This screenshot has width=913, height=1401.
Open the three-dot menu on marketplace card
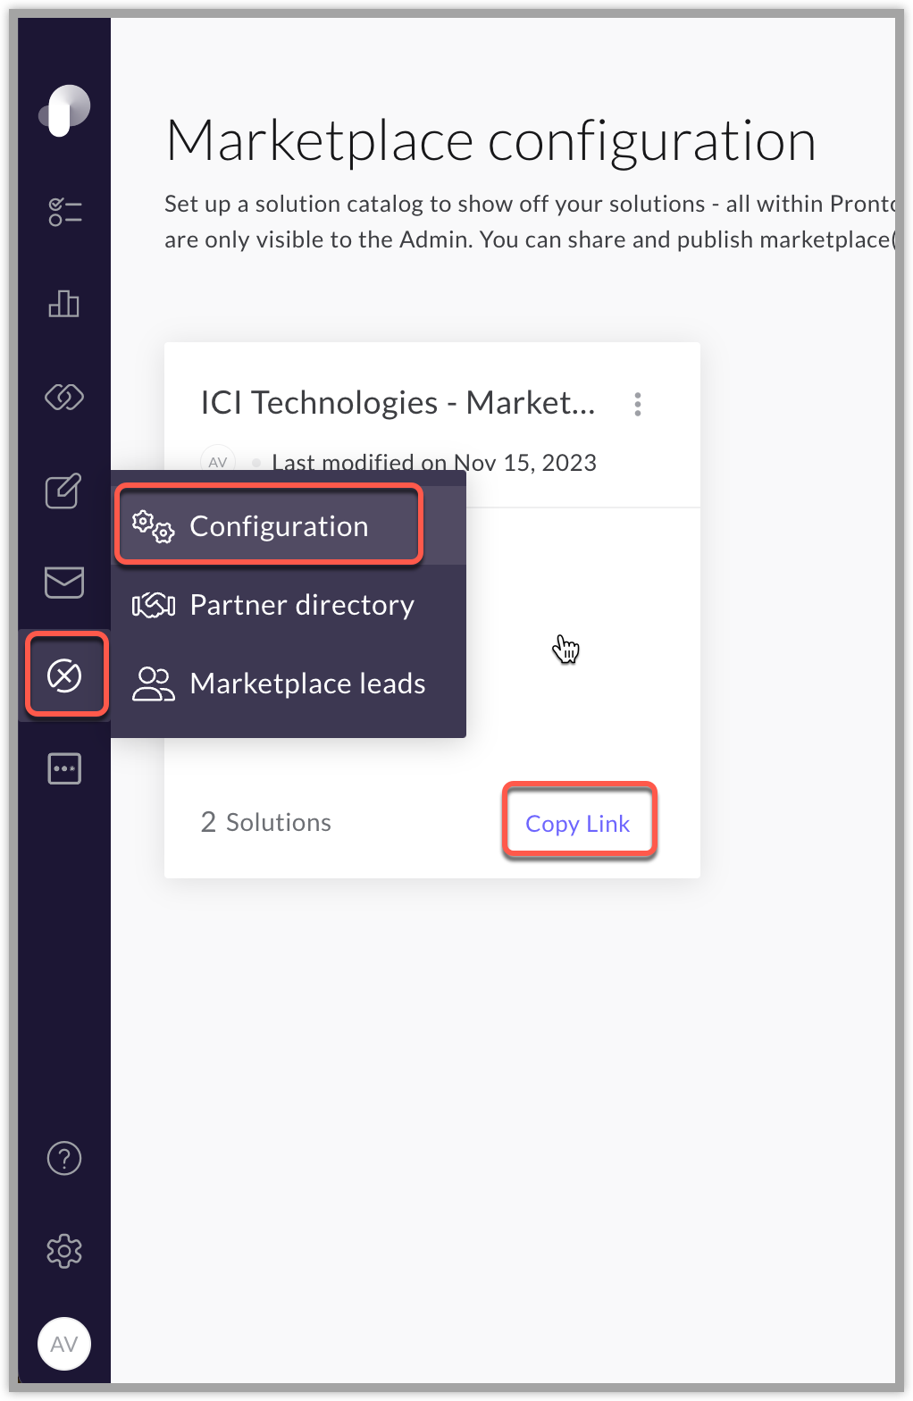coord(638,404)
